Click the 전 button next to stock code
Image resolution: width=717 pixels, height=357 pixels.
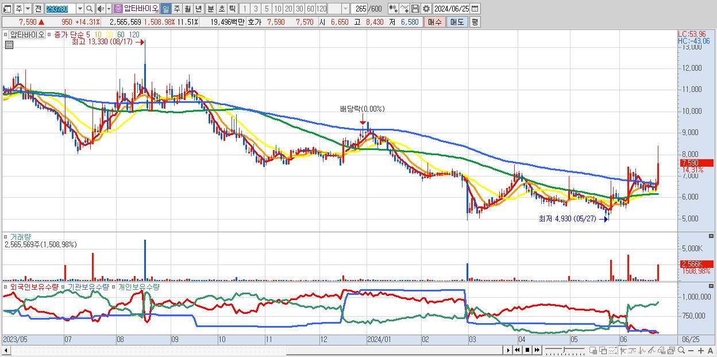tap(38, 9)
